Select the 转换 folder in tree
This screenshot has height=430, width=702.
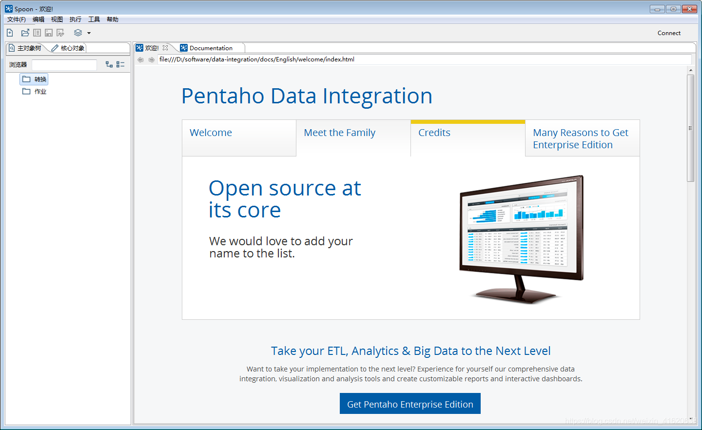[34, 79]
